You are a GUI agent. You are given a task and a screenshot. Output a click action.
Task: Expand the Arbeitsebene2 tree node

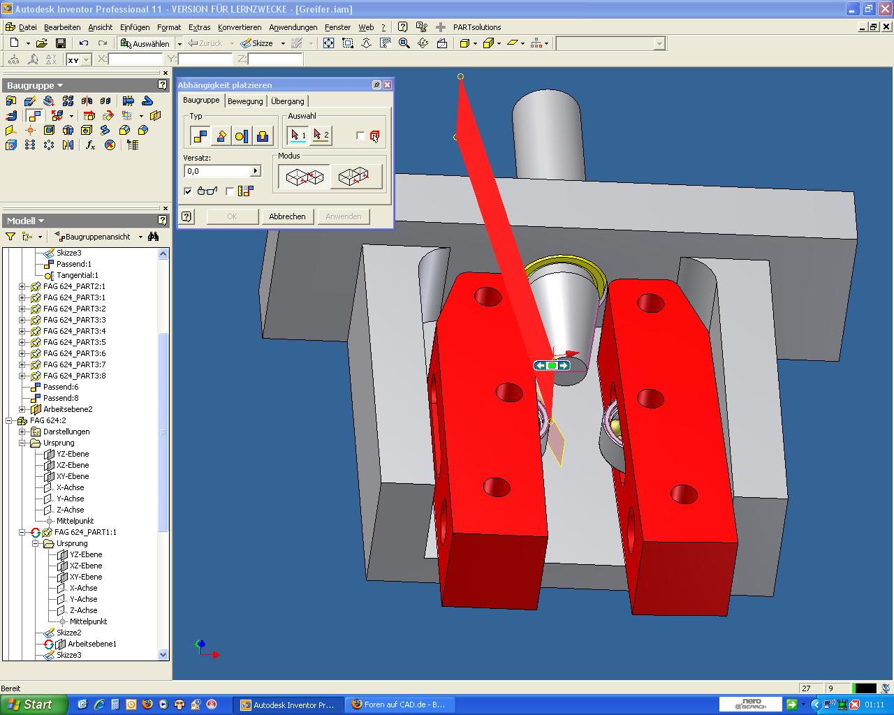[x=22, y=409]
